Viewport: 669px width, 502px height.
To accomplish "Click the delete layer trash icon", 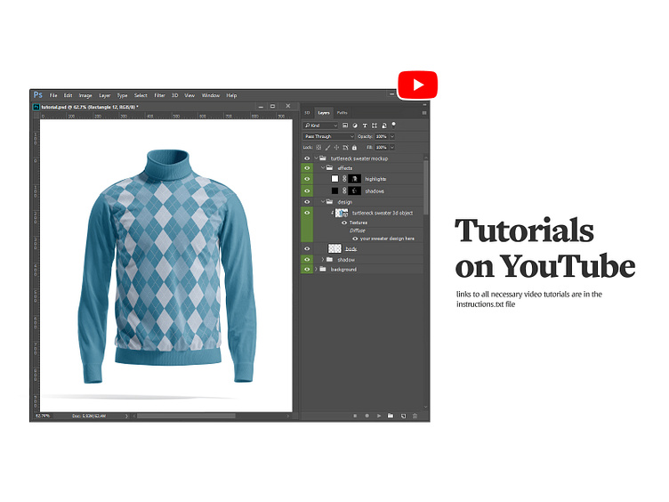I will tap(415, 416).
